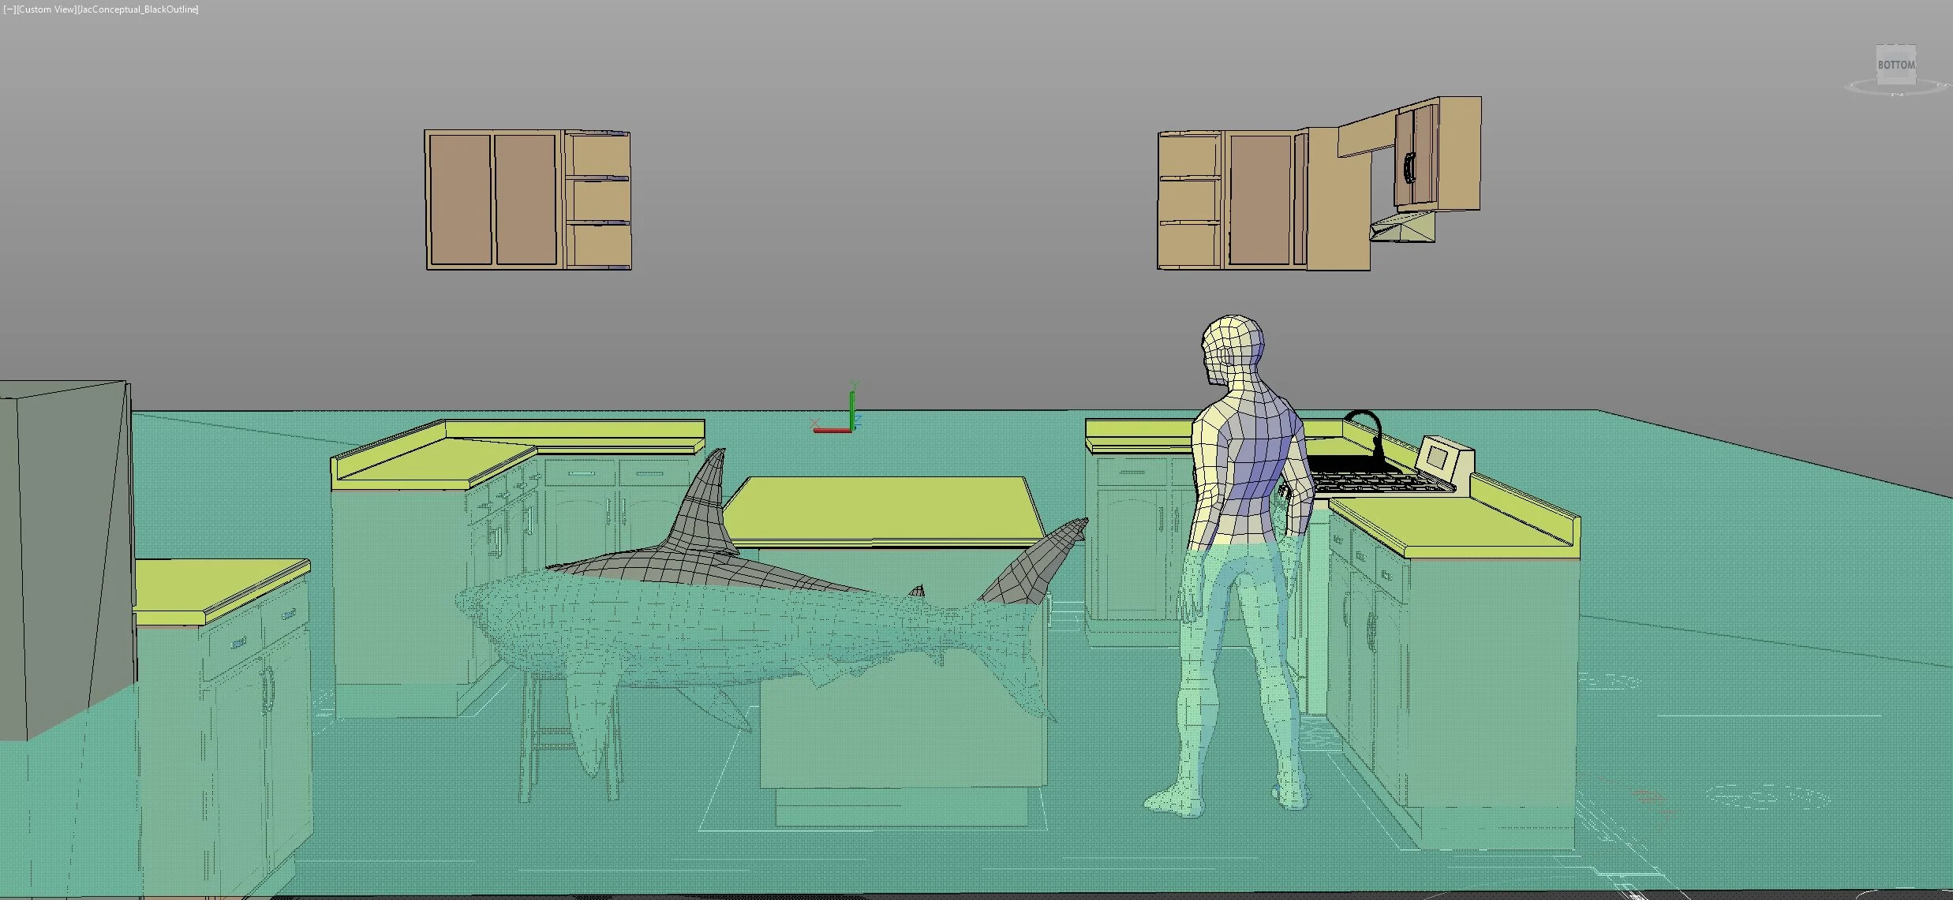Image resolution: width=1953 pixels, height=900 pixels.
Task: Select the right wall cabinet with open shelves
Action: [x=1263, y=200]
